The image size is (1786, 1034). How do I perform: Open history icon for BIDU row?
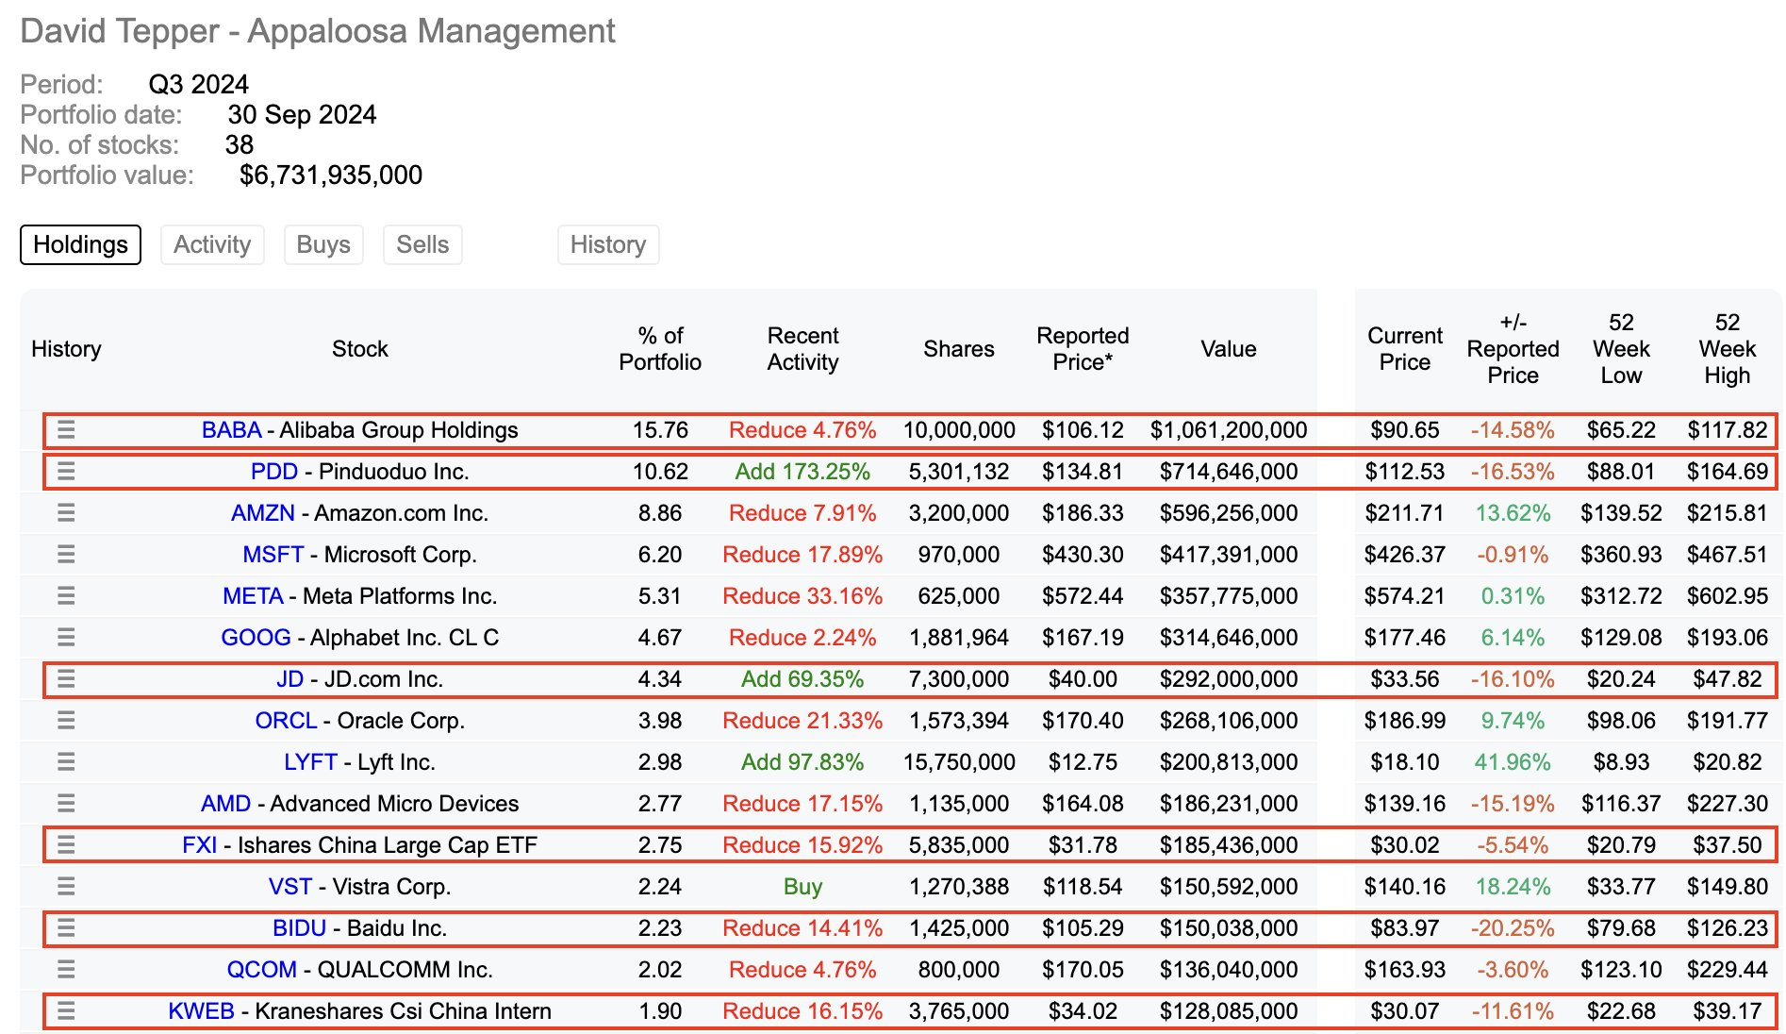pyautogui.click(x=66, y=928)
